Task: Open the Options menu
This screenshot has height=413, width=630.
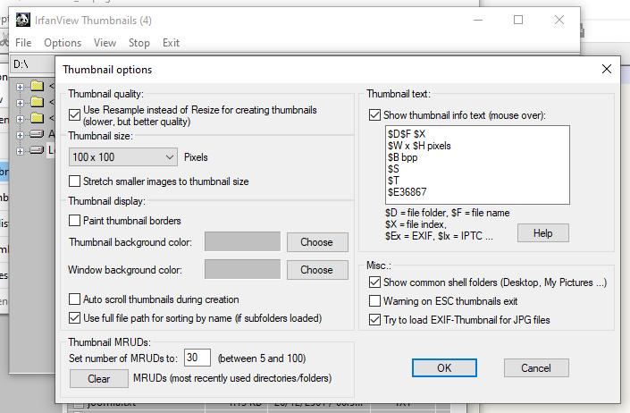Action: pyautogui.click(x=63, y=43)
